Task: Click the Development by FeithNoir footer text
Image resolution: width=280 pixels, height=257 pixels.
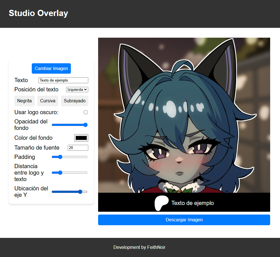Action: (139, 247)
